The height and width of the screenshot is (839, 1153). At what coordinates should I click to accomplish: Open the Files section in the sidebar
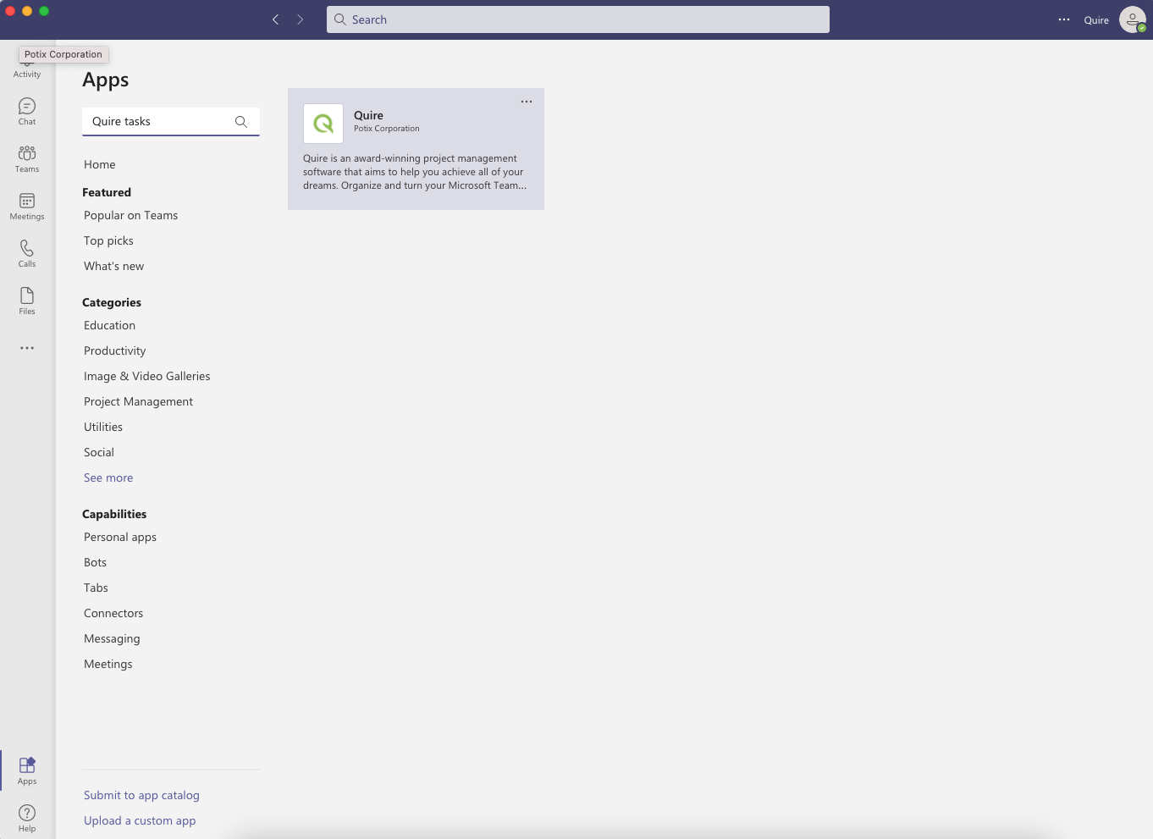(27, 301)
